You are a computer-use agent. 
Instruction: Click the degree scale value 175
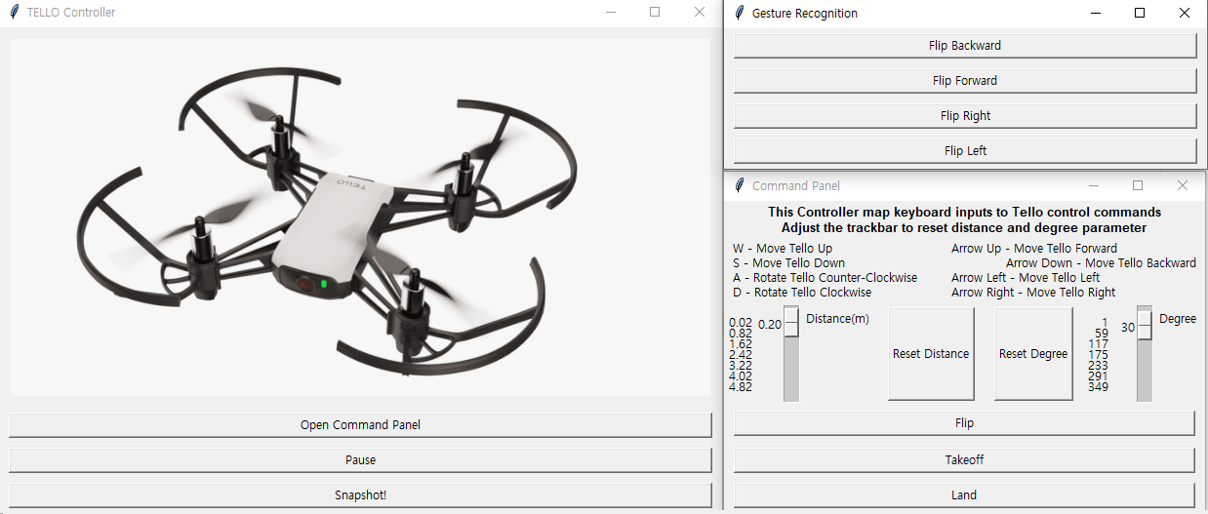click(x=1098, y=355)
